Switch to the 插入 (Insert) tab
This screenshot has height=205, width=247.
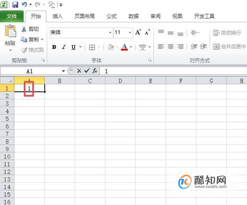pos(57,16)
